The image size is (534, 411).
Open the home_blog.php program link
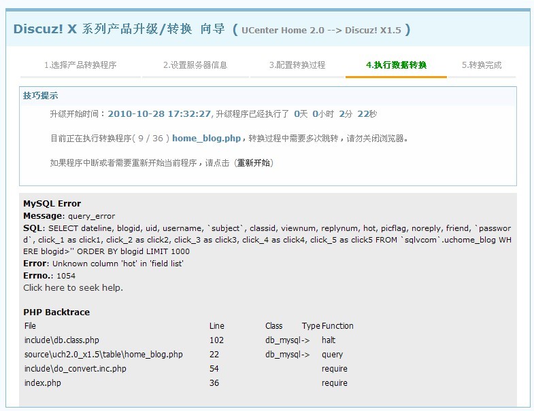206,139
